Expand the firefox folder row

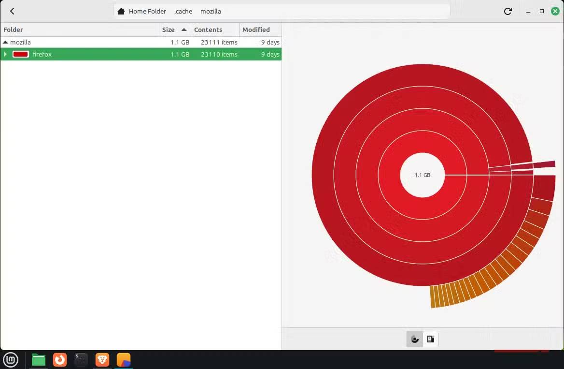pos(5,54)
